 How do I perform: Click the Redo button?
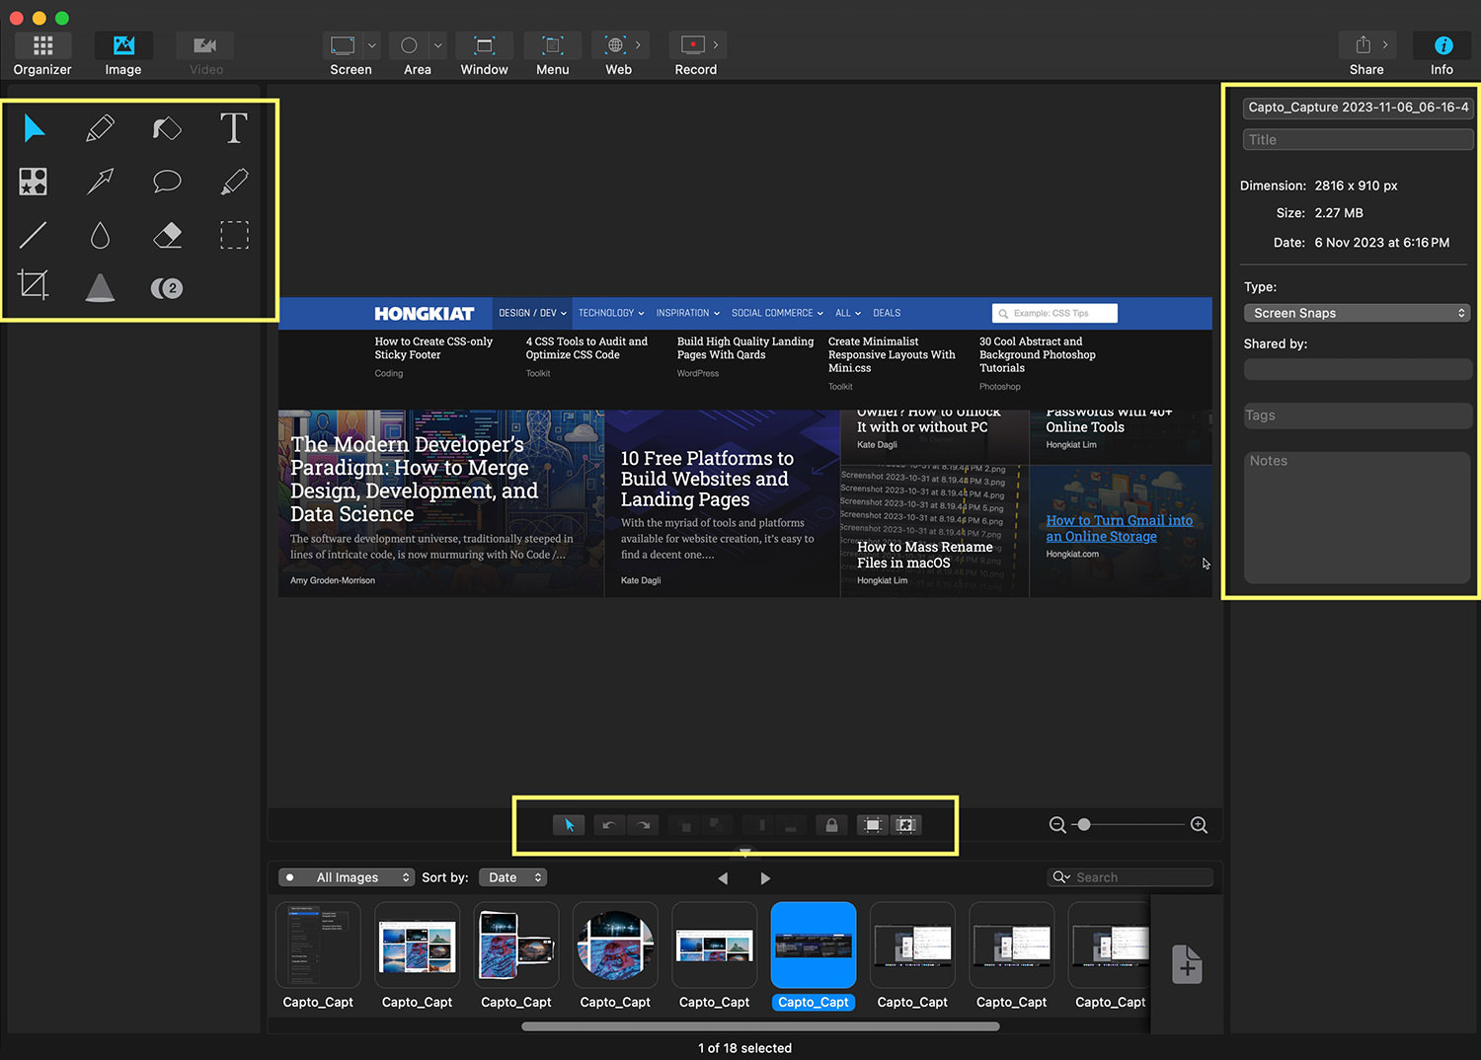click(644, 825)
